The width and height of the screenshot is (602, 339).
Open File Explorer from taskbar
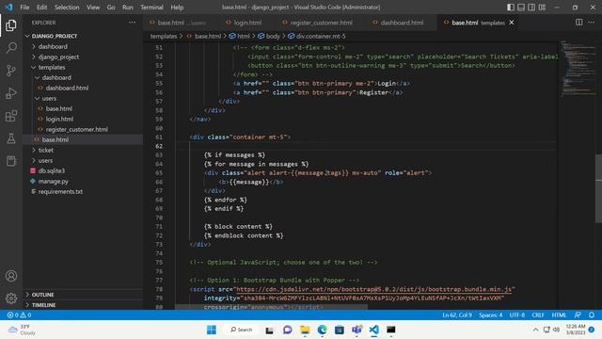305,330
